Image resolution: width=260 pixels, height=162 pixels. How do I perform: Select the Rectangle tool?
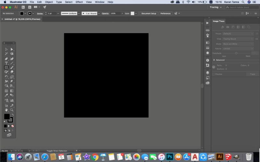pos(6,68)
